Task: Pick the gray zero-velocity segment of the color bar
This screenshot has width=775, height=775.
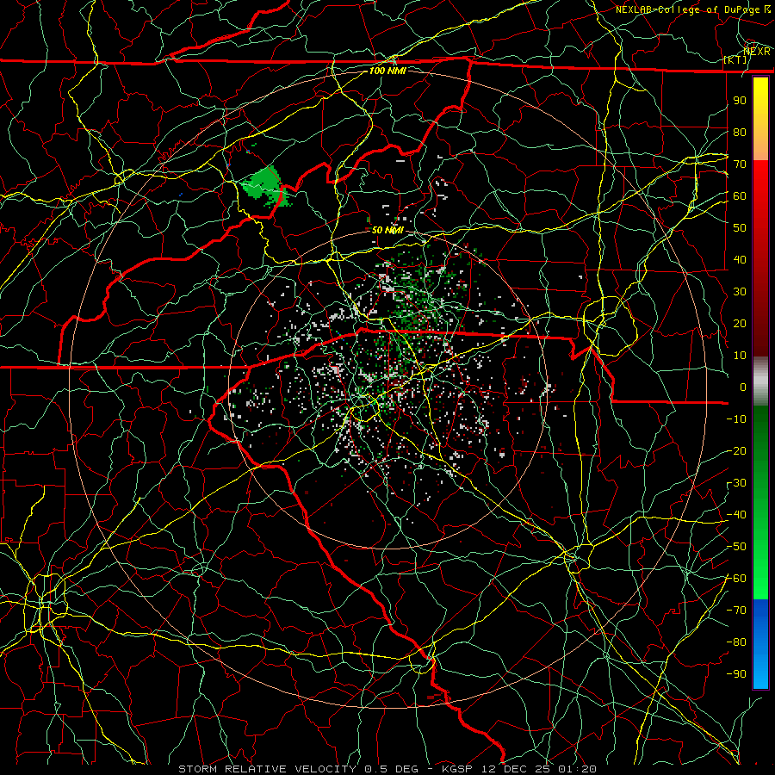Action: 760,380
